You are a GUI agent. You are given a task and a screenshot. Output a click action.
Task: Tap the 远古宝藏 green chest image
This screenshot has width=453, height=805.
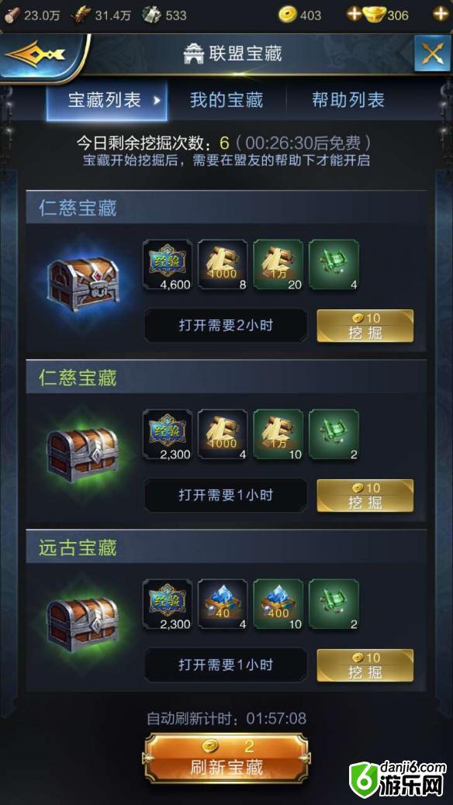click(x=83, y=624)
